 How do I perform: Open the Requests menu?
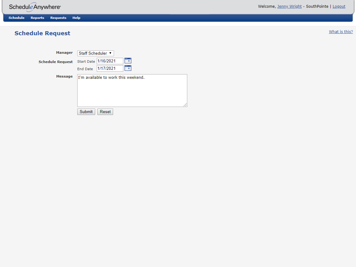coord(58,18)
